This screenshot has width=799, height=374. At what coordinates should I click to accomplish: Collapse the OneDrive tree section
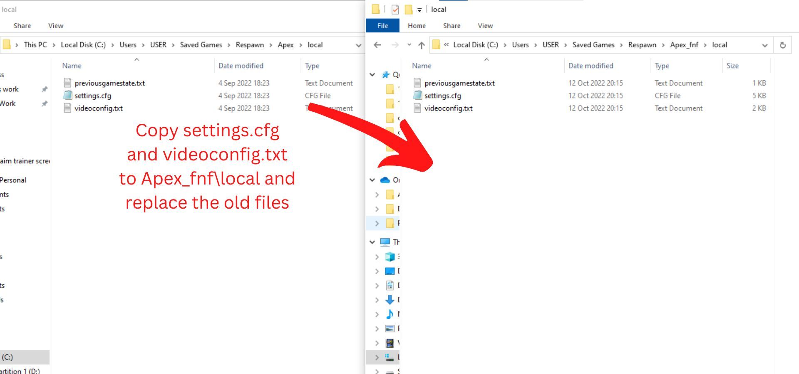pyautogui.click(x=372, y=180)
